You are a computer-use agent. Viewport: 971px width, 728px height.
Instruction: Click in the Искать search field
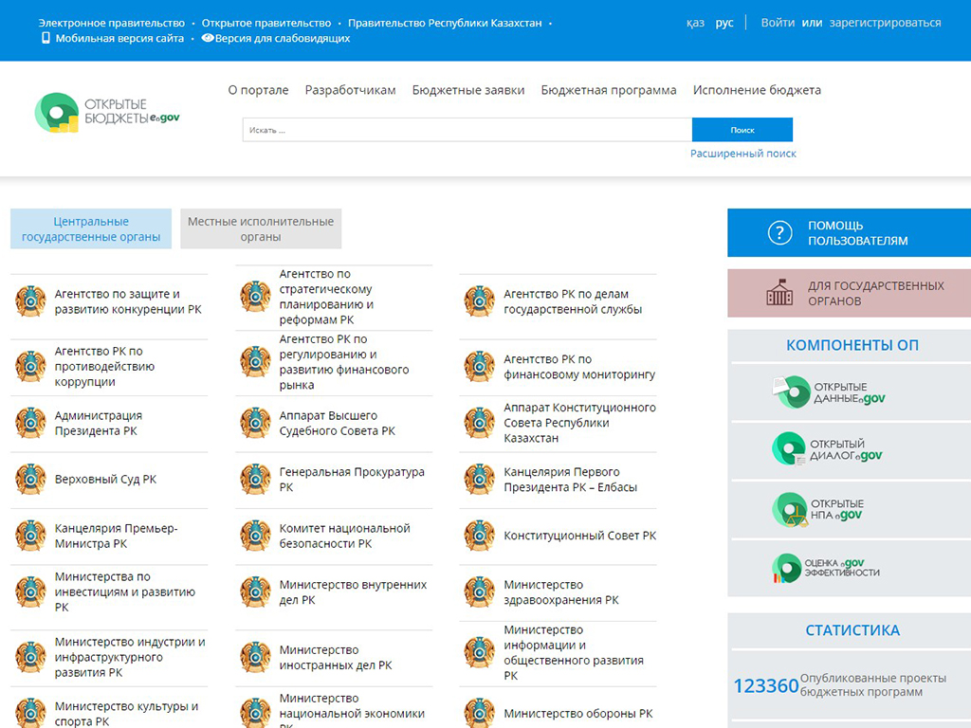click(467, 130)
